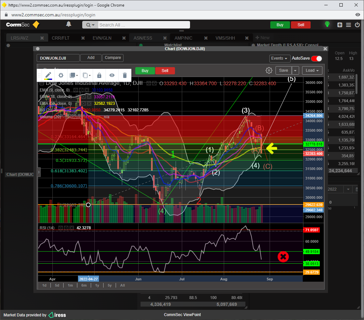Switch to the ASN/ESS workspace tab
Viewport: 364px width, 320px height.
143,38
